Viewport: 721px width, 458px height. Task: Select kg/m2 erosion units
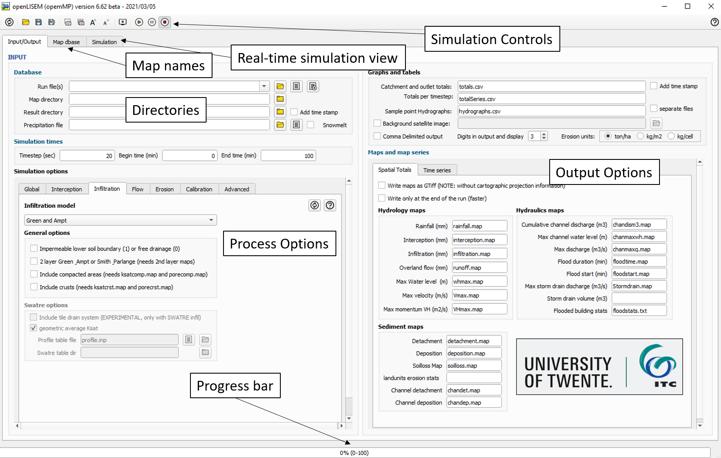[640, 136]
